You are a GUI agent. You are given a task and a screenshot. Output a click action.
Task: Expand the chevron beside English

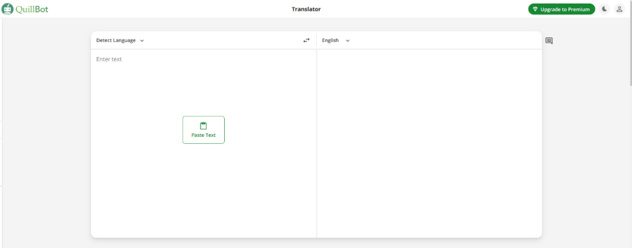pyautogui.click(x=348, y=41)
